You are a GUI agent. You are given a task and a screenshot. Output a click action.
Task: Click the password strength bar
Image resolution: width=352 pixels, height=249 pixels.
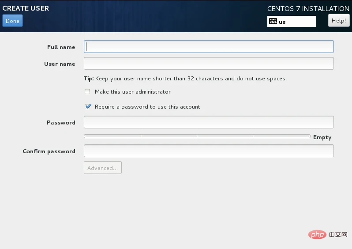[x=197, y=136]
